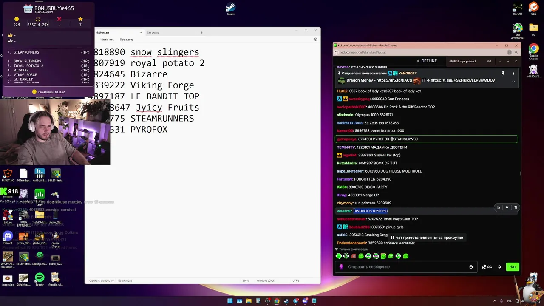This screenshot has width=544, height=306.
Task: Resume chat via the paused-scrolling notice
Action: (x=427, y=238)
